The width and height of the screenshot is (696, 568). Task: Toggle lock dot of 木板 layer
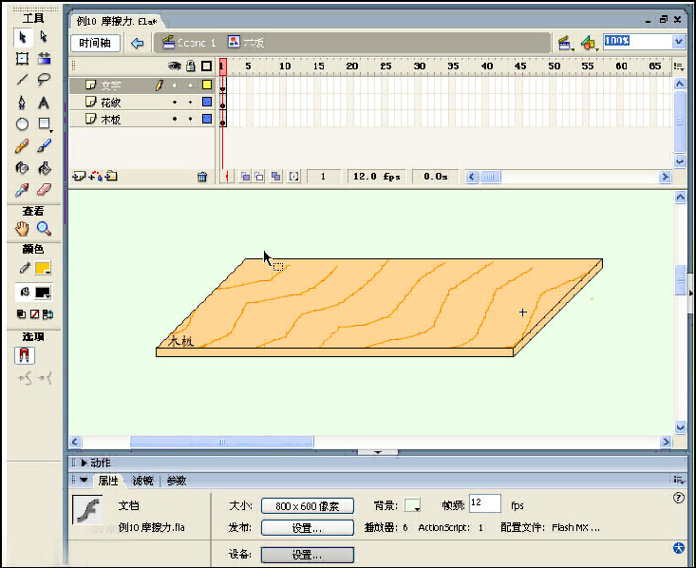190,119
